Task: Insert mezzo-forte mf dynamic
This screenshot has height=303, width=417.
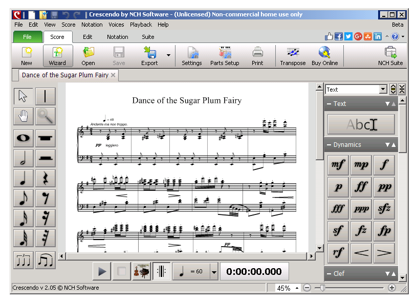Action: (338, 165)
